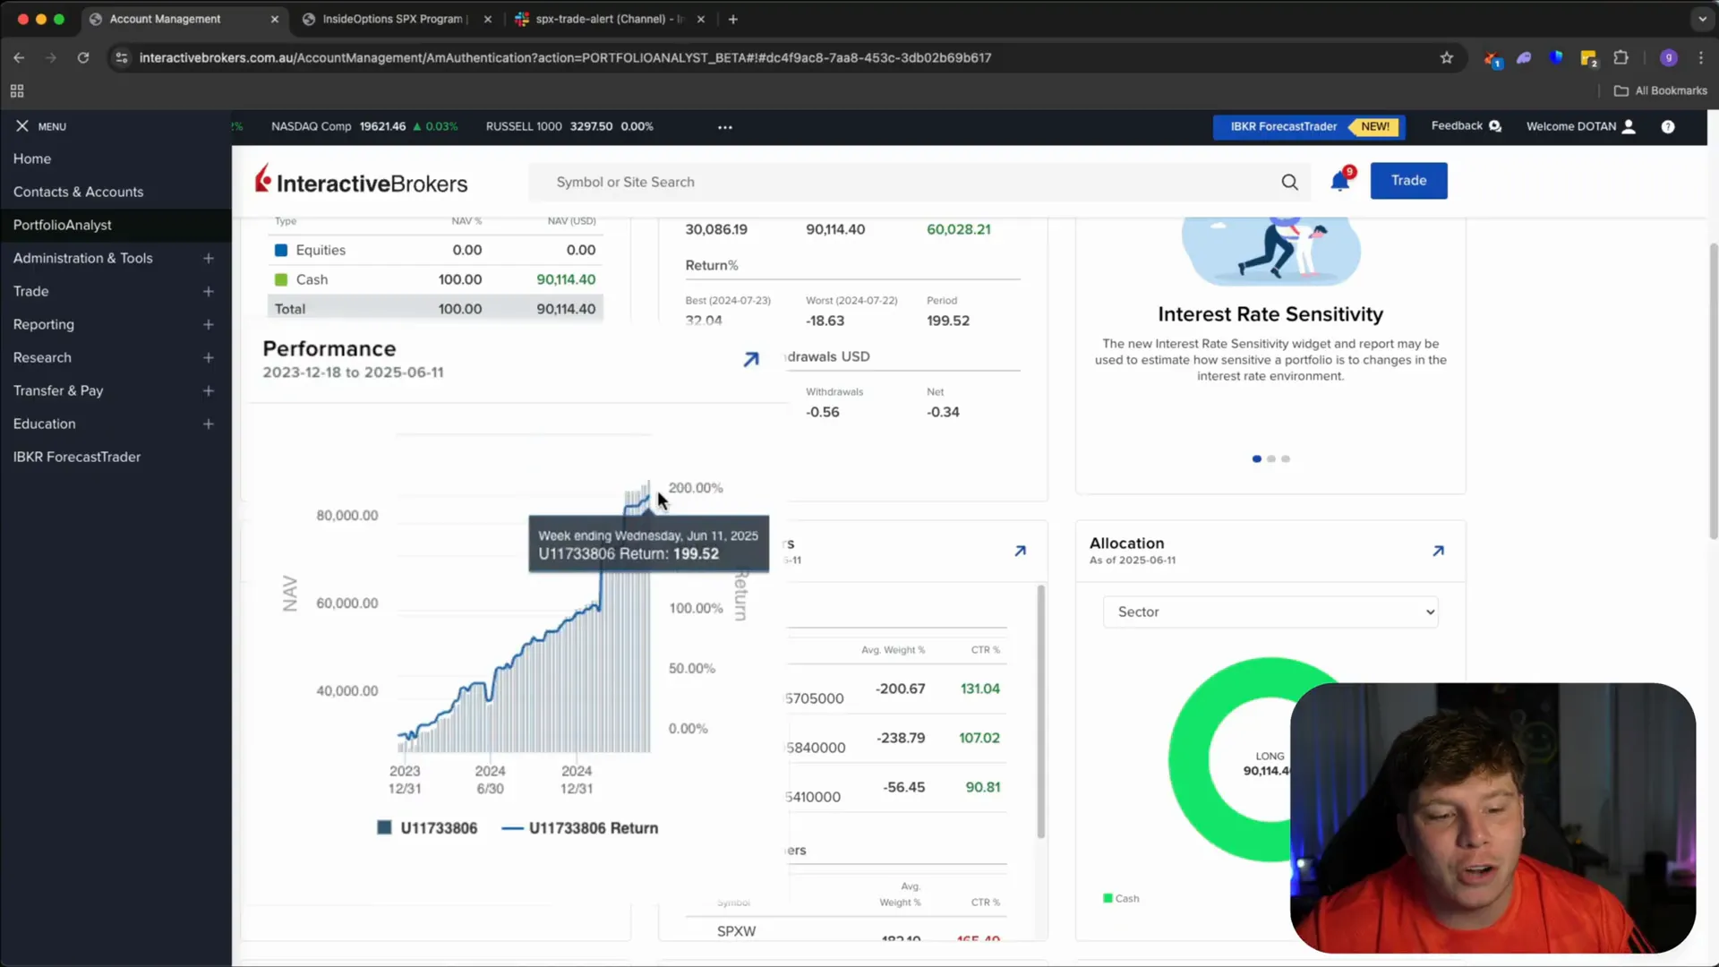
Task: Open the Chrome profile avatar
Action: pyautogui.click(x=1668, y=58)
